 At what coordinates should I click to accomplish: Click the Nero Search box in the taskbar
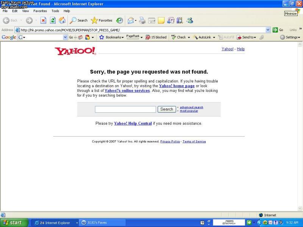[x=229, y=222]
